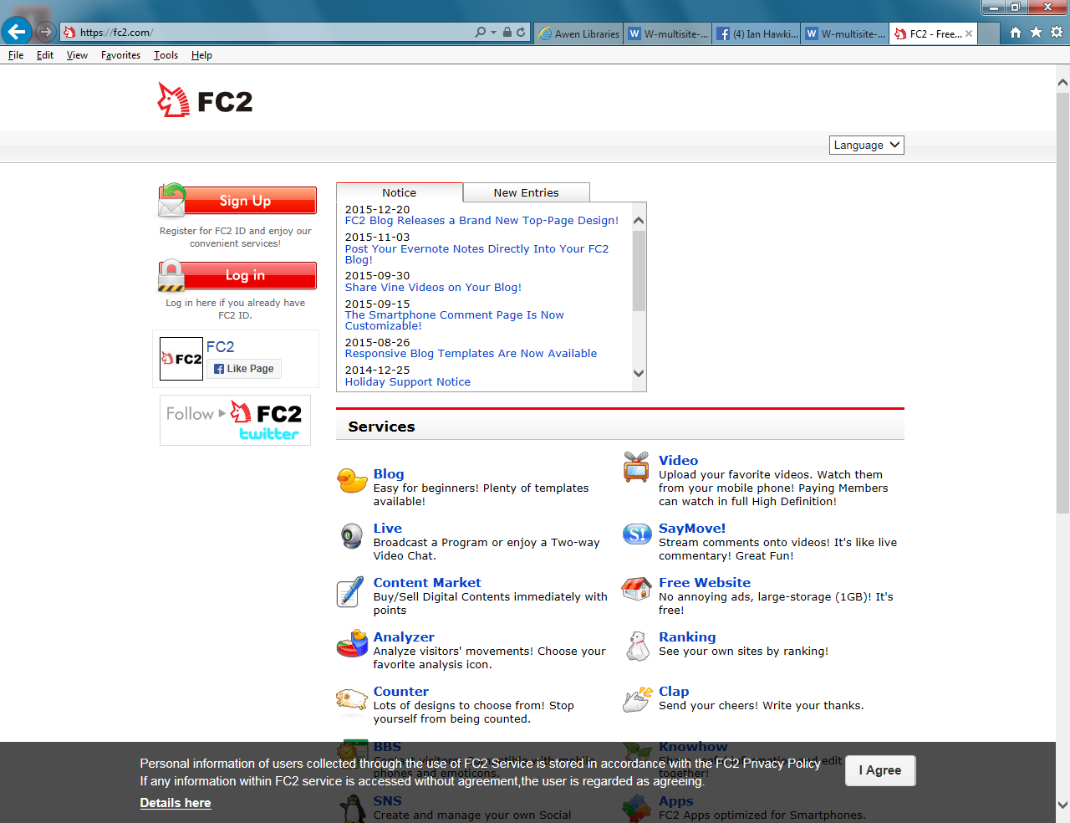This screenshot has width=1070, height=823.
Task: Switch to the Ian Hawki... Facebook tab
Action: [x=757, y=33]
